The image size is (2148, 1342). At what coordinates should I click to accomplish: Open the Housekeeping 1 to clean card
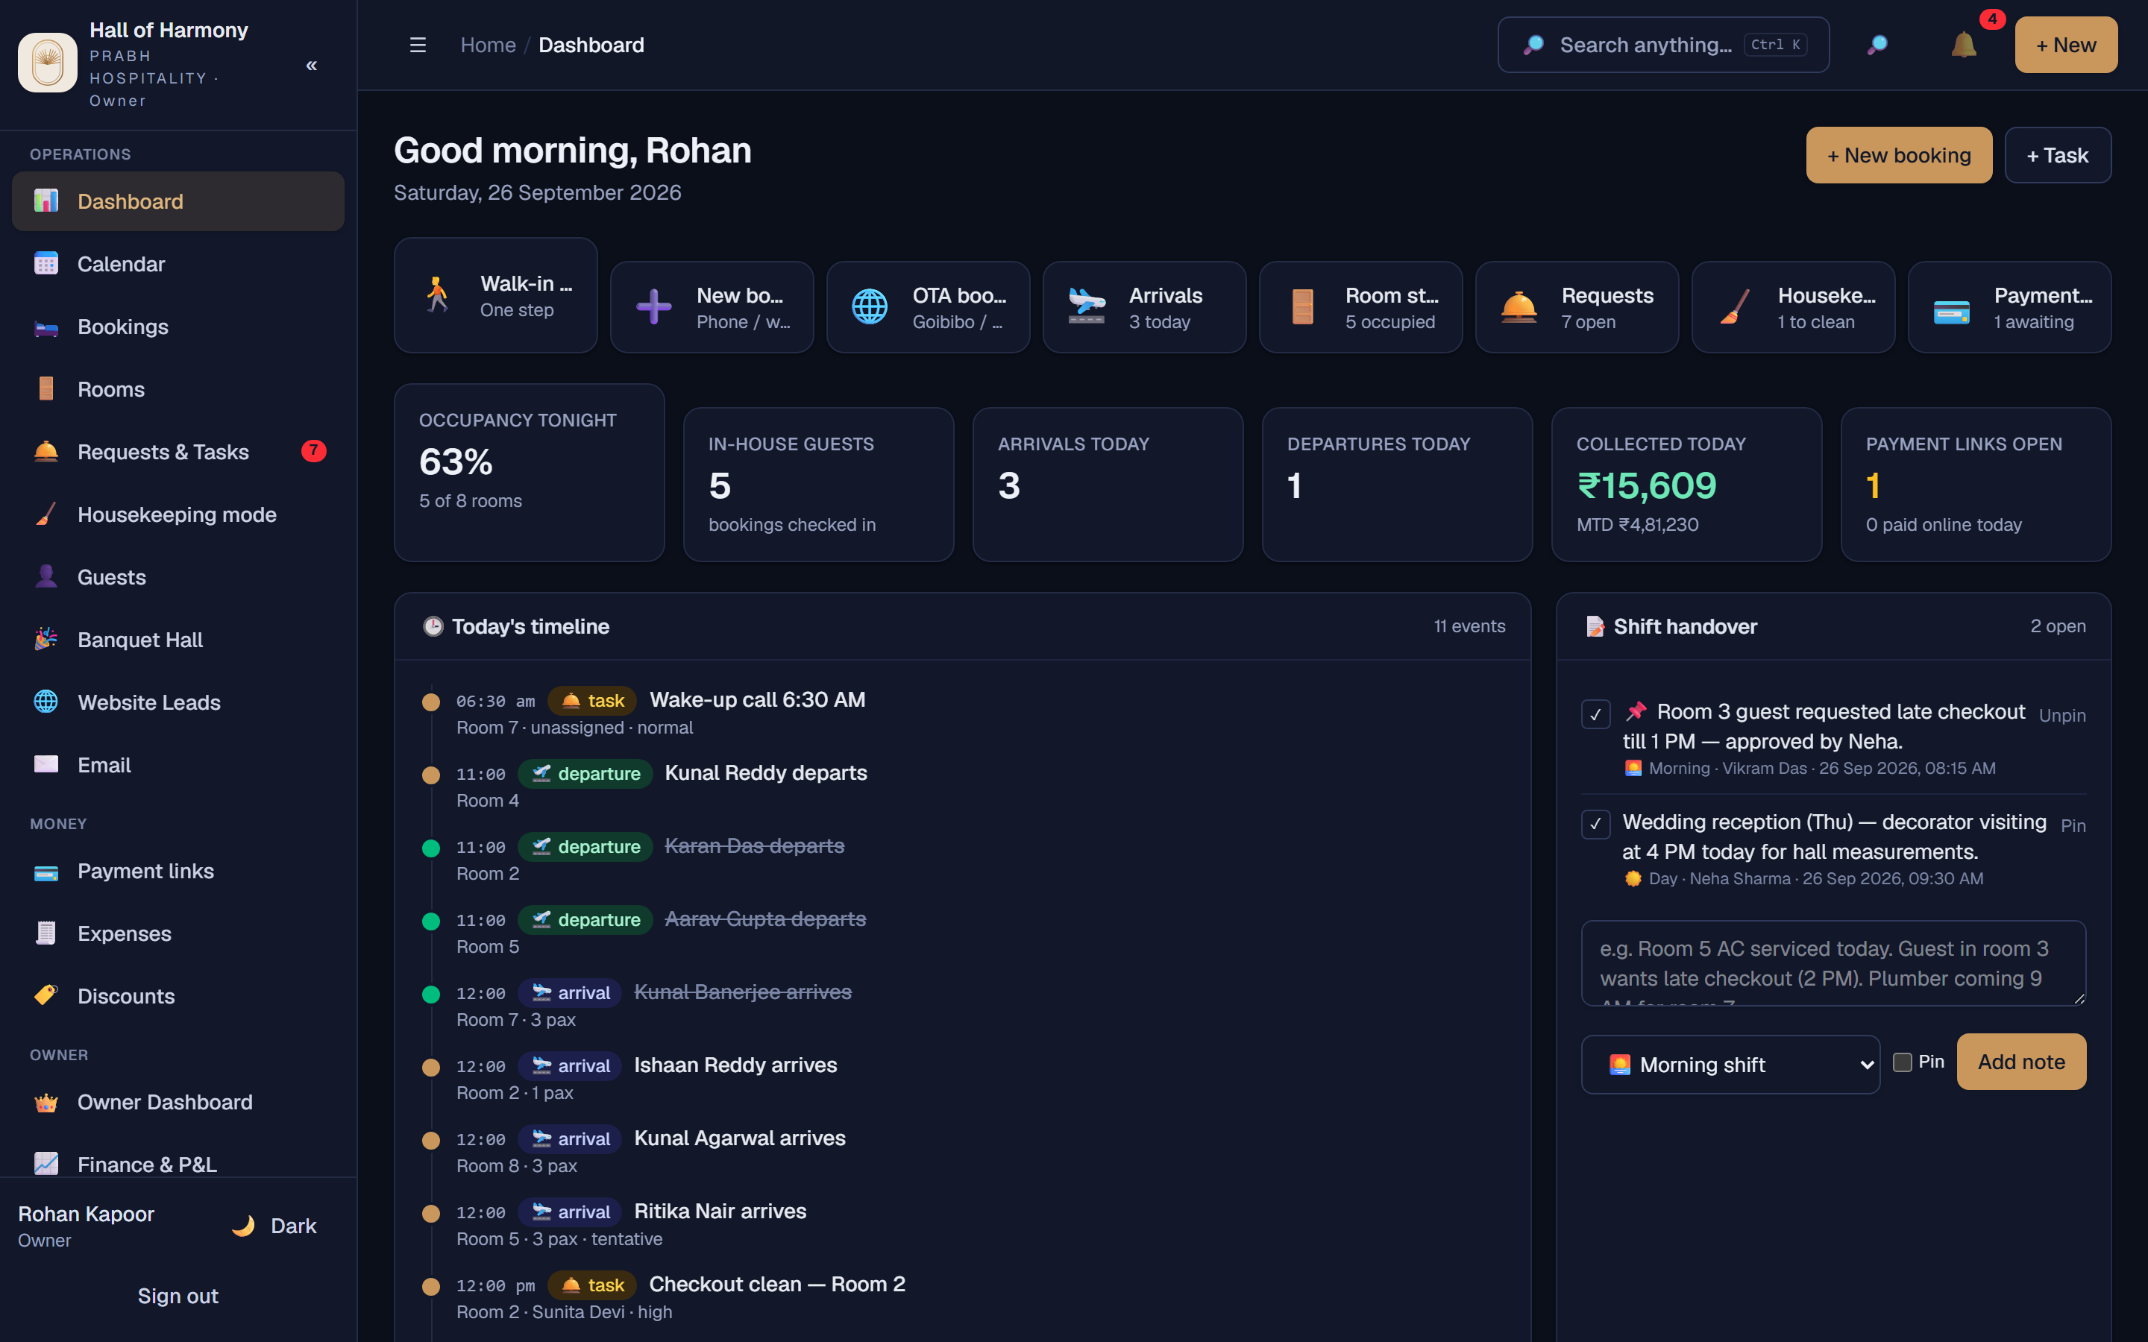point(1793,307)
